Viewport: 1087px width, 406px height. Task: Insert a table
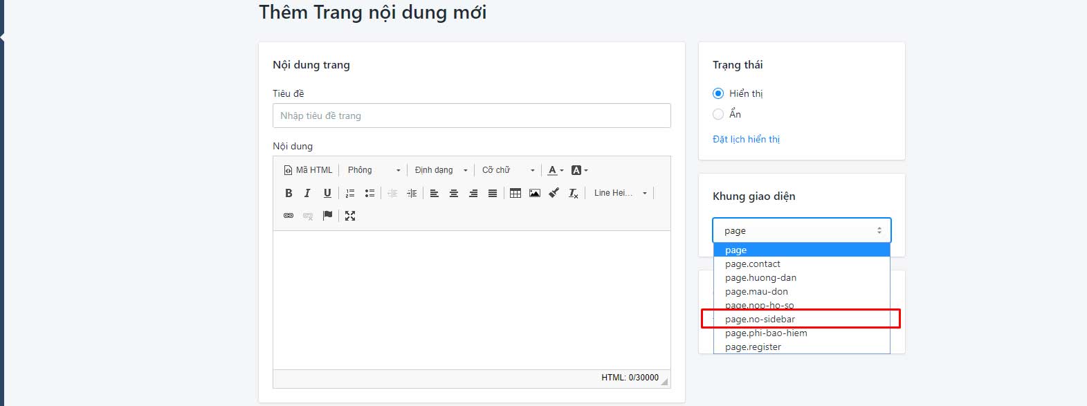(x=515, y=193)
